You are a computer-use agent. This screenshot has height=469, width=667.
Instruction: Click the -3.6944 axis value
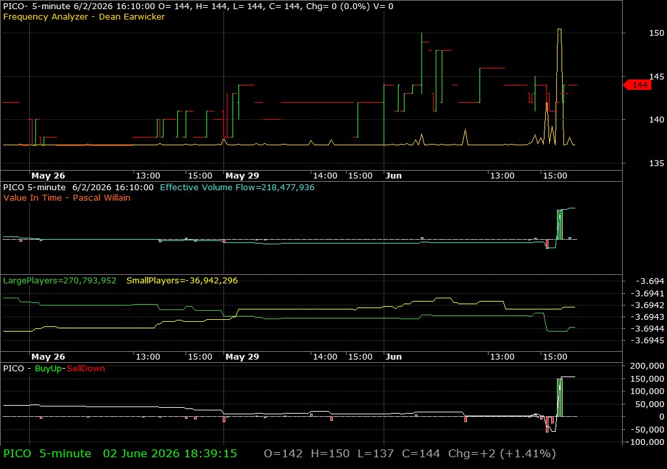(647, 328)
